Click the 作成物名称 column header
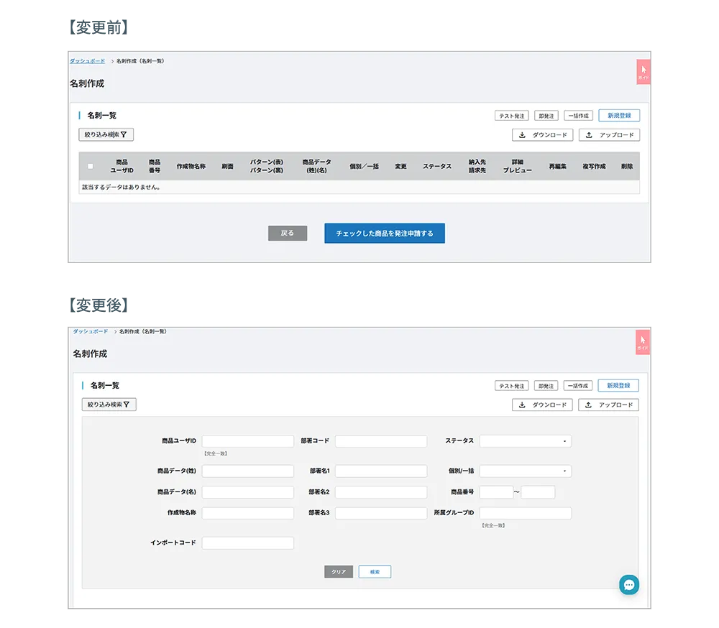This screenshot has height=628, width=719. coord(191,167)
